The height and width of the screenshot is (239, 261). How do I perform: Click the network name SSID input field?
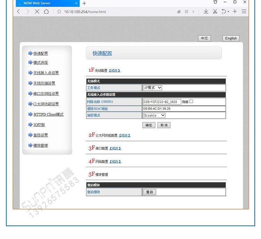point(161,102)
